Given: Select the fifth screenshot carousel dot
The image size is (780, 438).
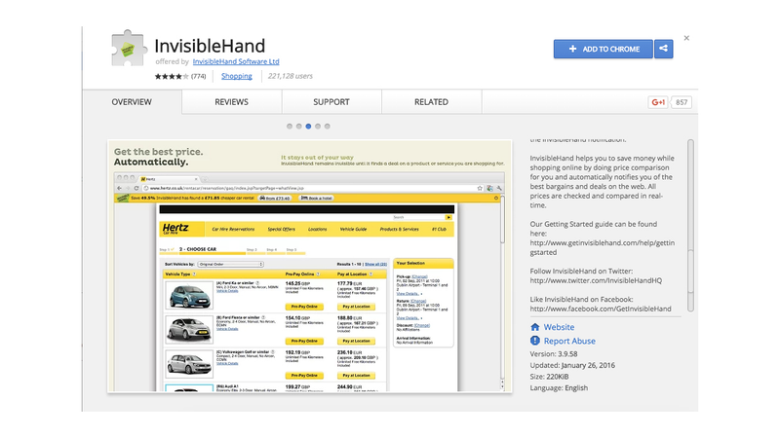Looking at the screenshot, I should (328, 127).
